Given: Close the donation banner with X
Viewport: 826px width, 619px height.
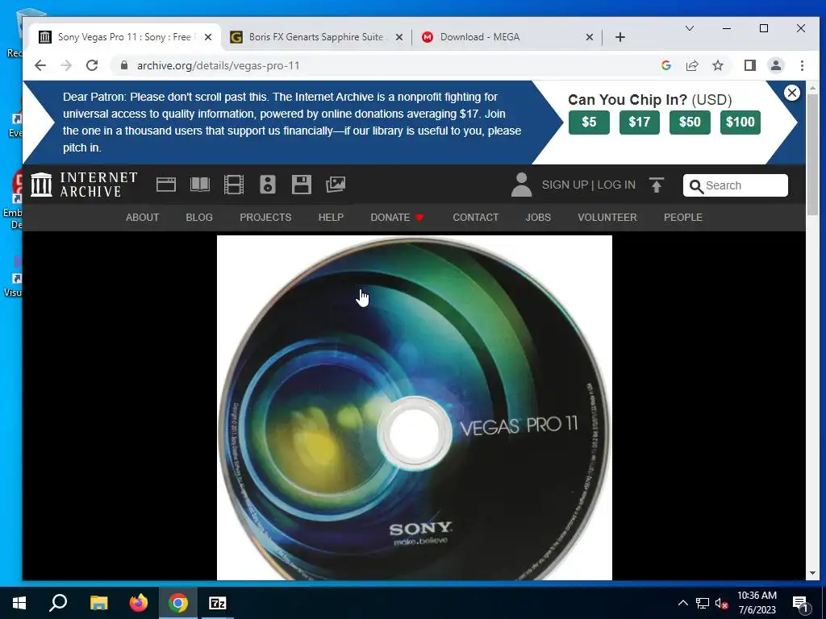Looking at the screenshot, I should tap(792, 93).
